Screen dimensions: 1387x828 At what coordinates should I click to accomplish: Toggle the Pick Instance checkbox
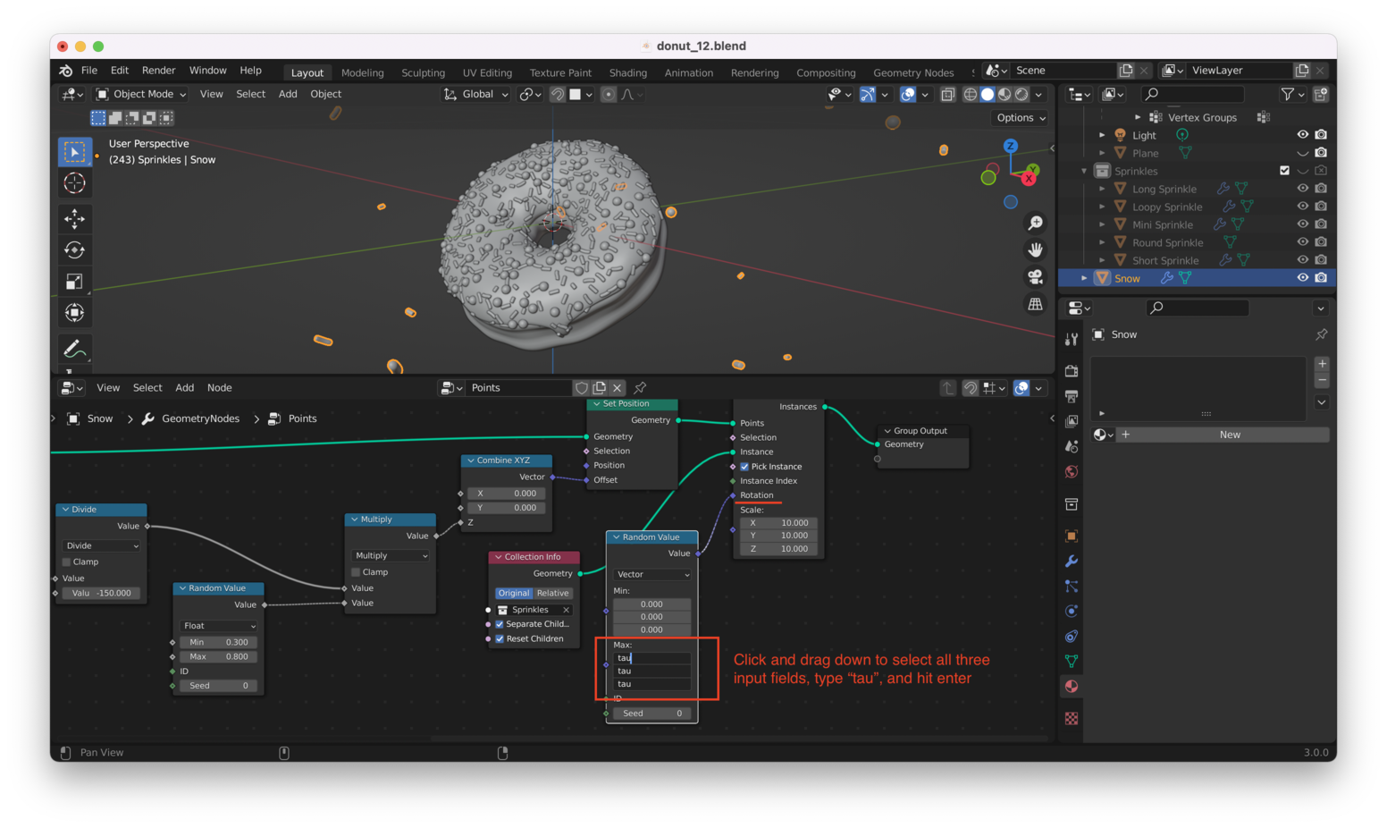[x=744, y=467]
